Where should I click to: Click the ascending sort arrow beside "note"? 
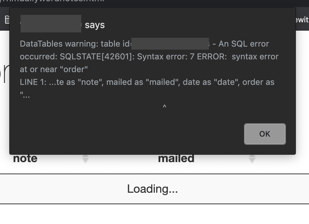click(x=85, y=155)
